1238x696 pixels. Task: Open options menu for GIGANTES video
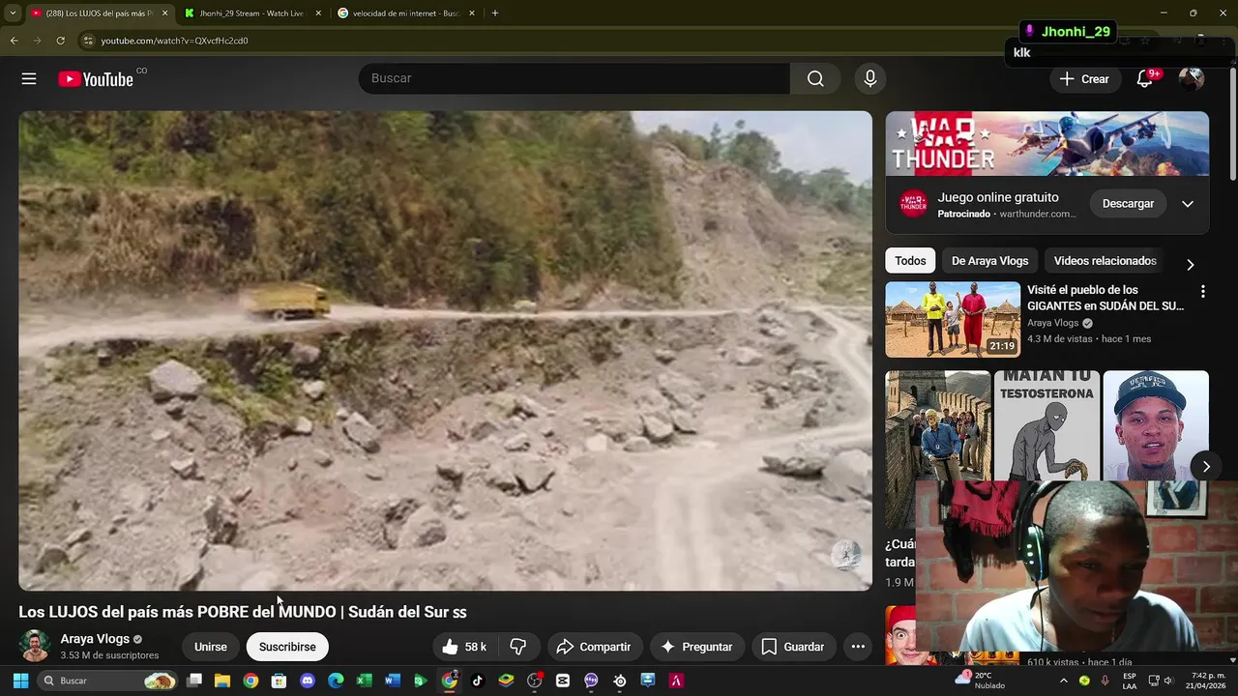[1202, 291]
